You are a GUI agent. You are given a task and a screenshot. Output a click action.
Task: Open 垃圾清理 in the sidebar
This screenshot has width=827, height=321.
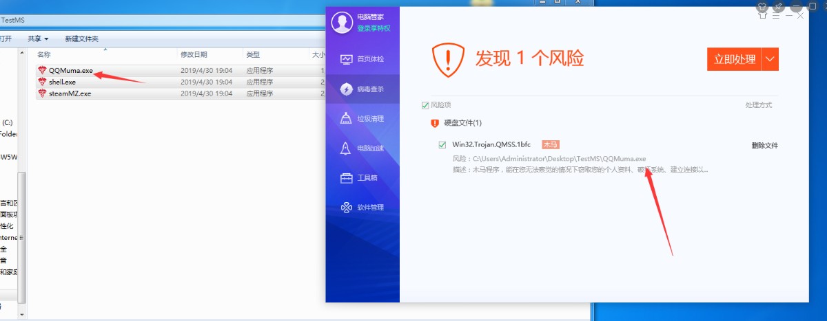363,119
